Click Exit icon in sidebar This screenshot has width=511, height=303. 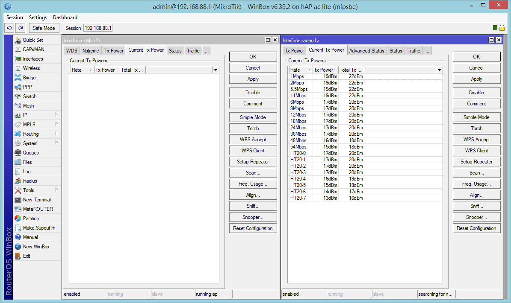click(x=18, y=256)
